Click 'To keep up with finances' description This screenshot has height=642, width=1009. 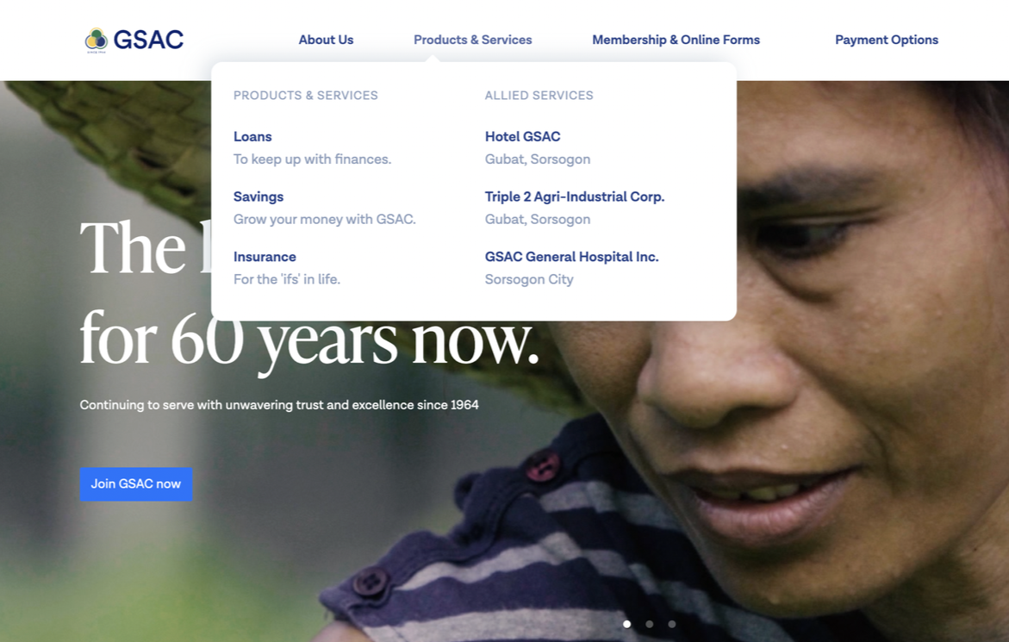pos(312,159)
